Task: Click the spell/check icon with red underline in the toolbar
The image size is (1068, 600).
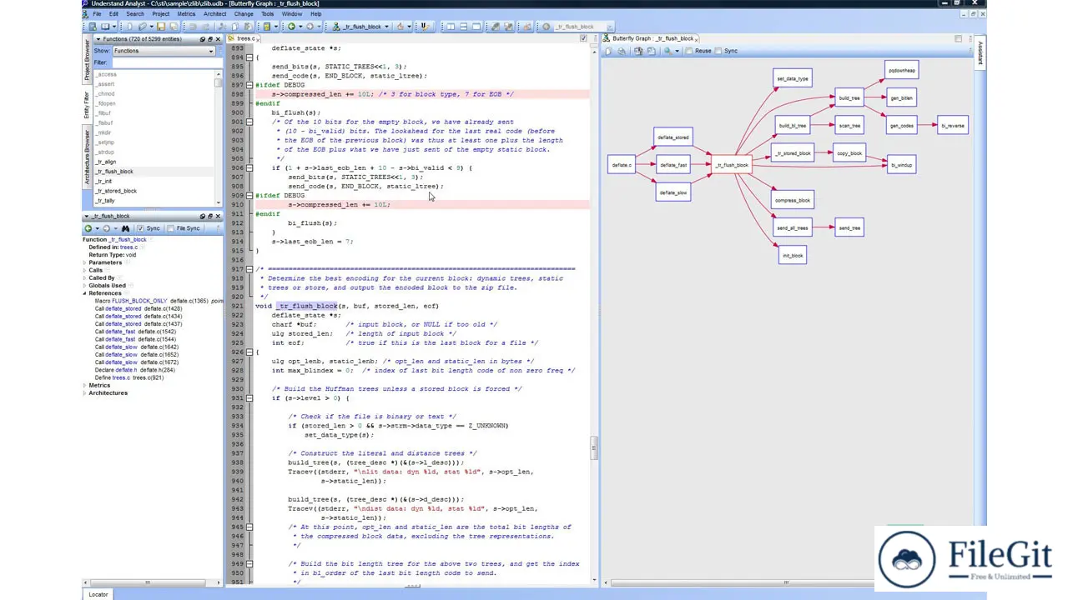Action: click(x=425, y=27)
